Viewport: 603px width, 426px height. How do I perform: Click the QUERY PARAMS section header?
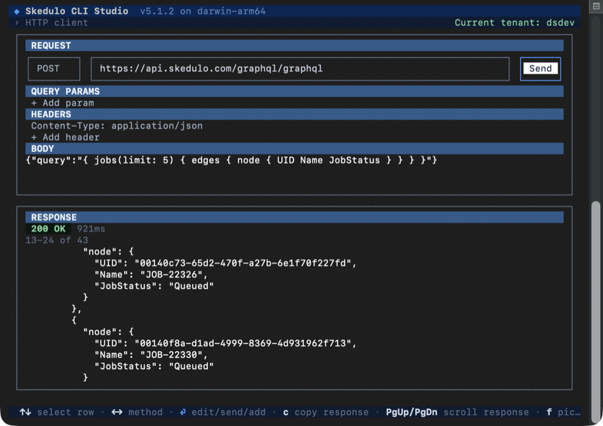[294, 91]
